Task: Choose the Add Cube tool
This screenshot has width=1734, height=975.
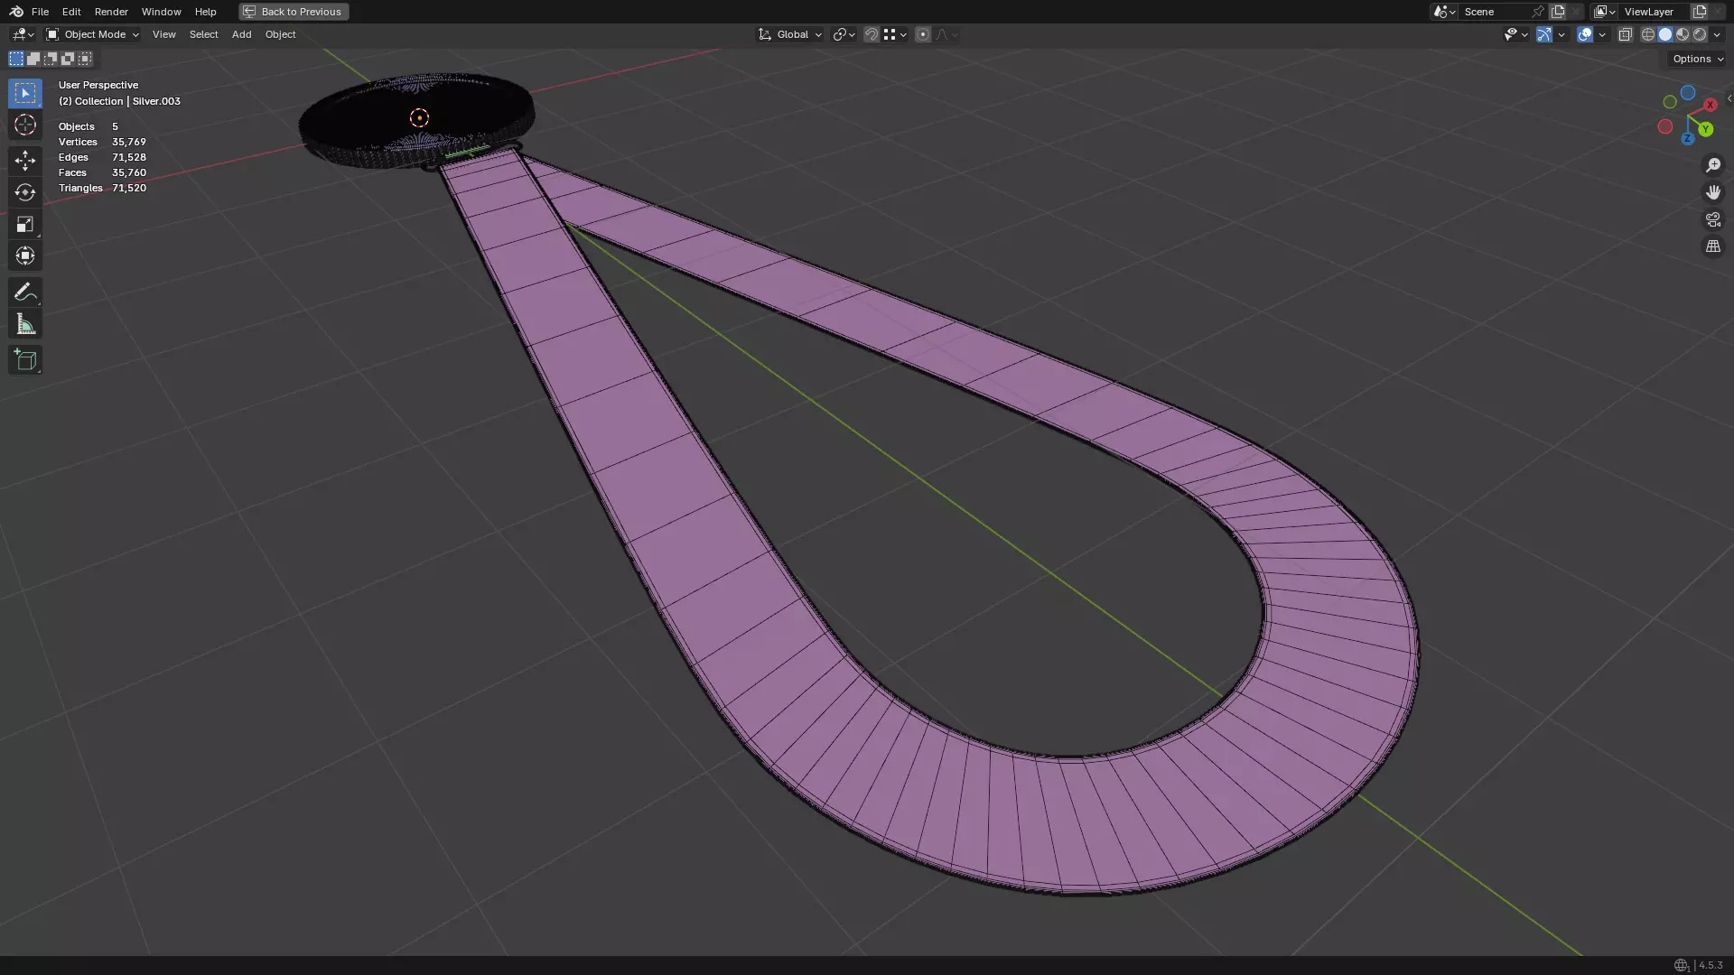Action: (x=25, y=360)
